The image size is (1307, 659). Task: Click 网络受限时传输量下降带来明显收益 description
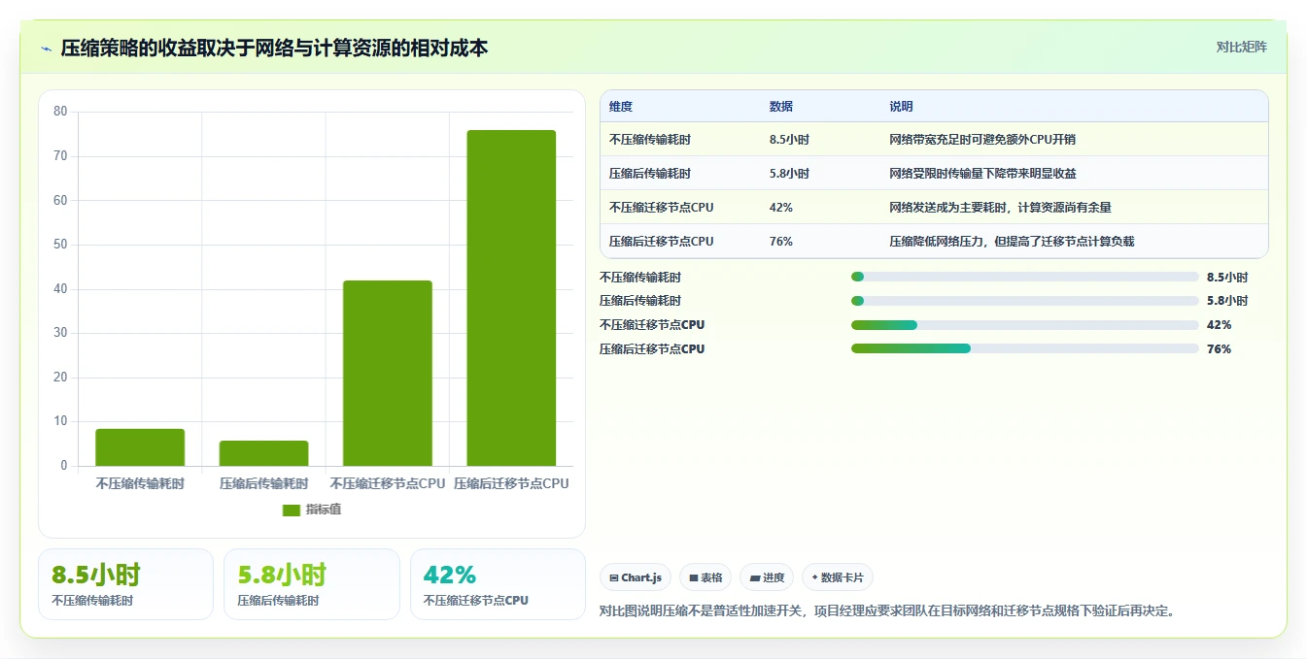pos(982,174)
